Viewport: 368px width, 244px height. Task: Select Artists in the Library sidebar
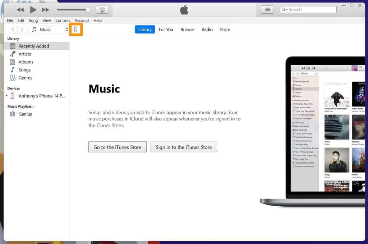[24, 54]
